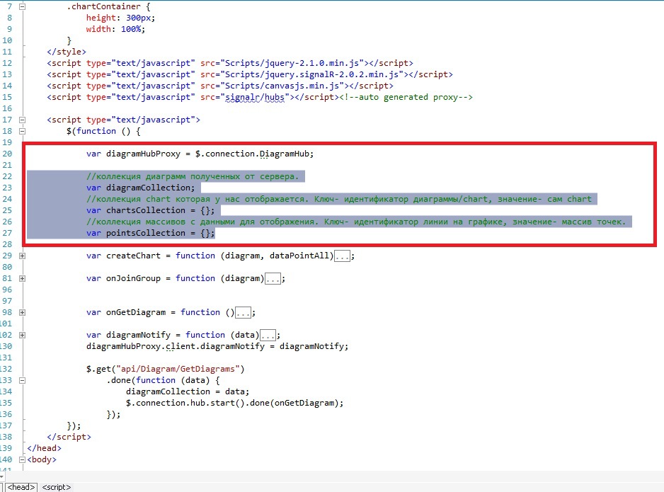Image resolution: width=664 pixels, height=492 pixels.
Task: Click the comment on line 26 about points arrays
Action: coord(356,222)
